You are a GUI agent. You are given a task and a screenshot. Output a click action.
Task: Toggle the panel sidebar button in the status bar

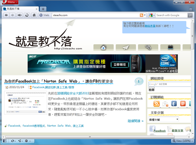[x=5, y=141]
